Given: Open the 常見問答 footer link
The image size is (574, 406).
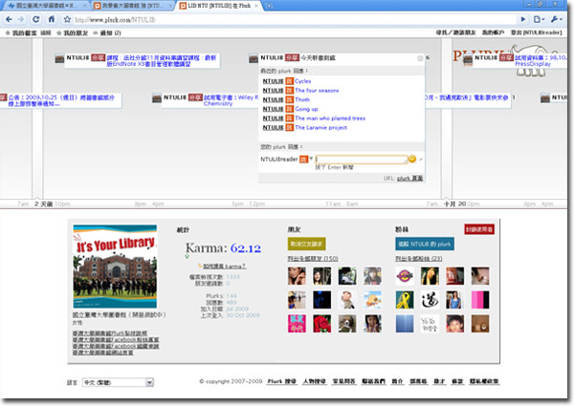Looking at the screenshot, I should (x=343, y=381).
